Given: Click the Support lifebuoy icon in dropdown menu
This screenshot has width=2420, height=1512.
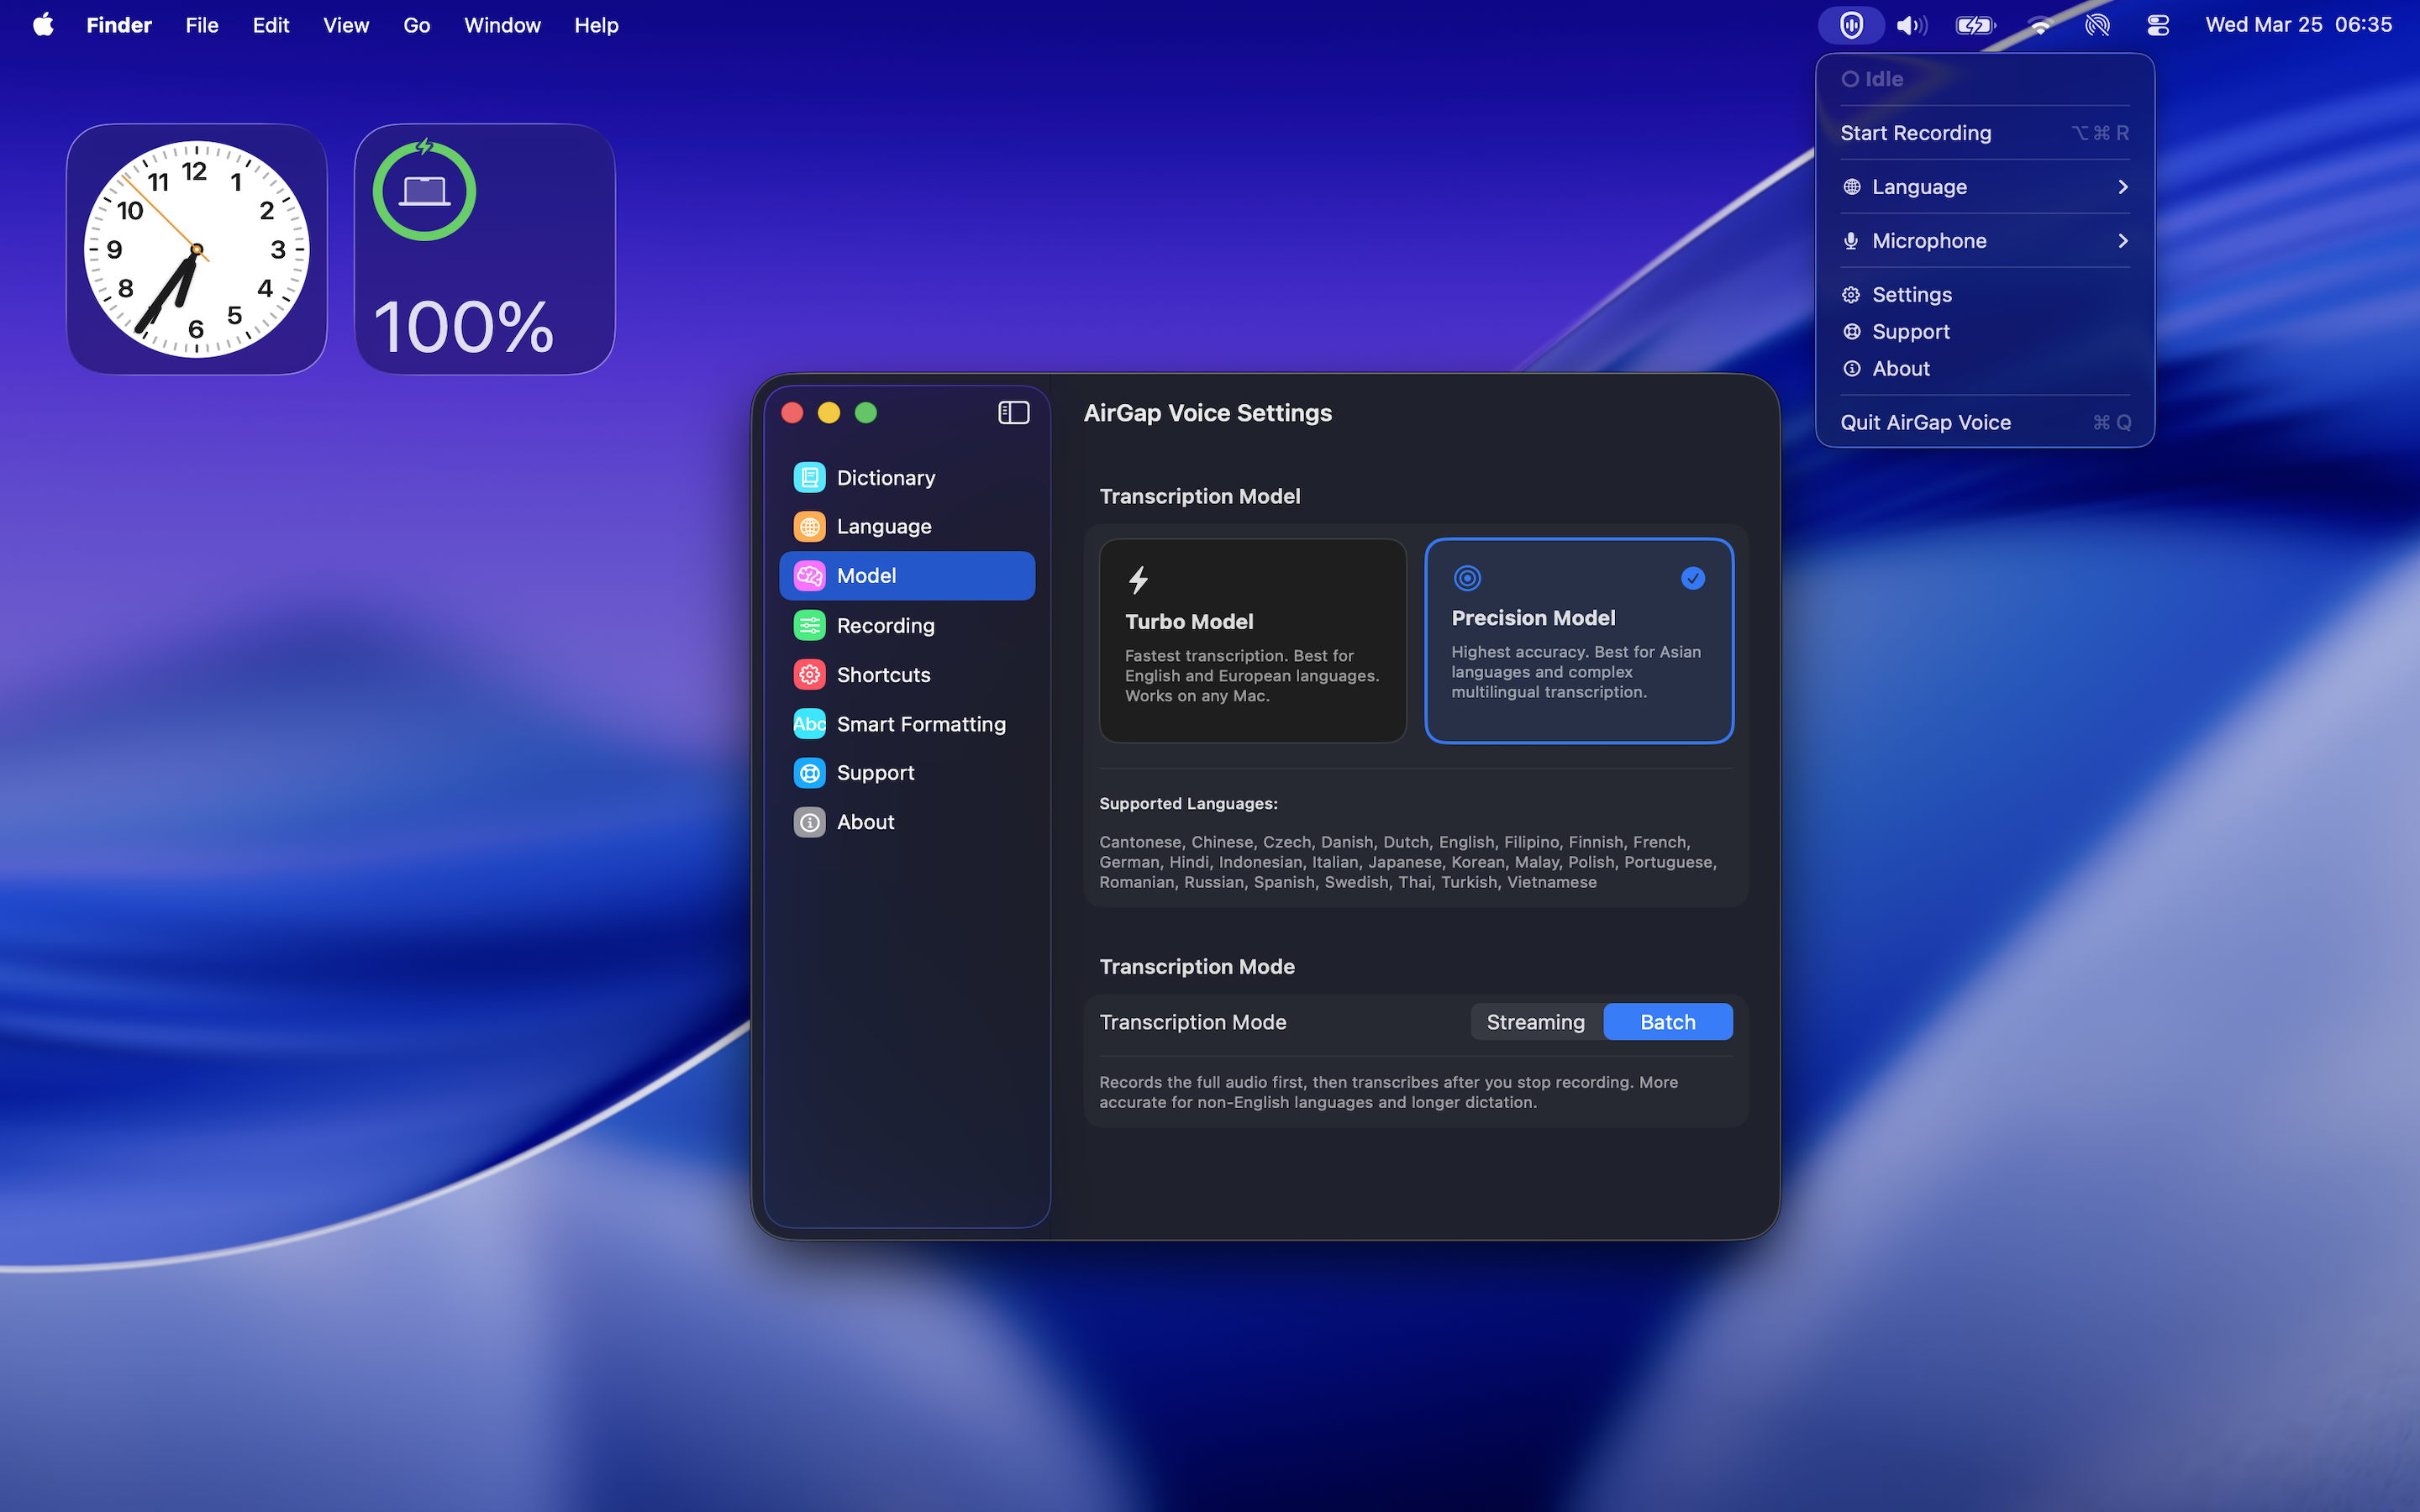Looking at the screenshot, I should click(x=1852, y=332).
